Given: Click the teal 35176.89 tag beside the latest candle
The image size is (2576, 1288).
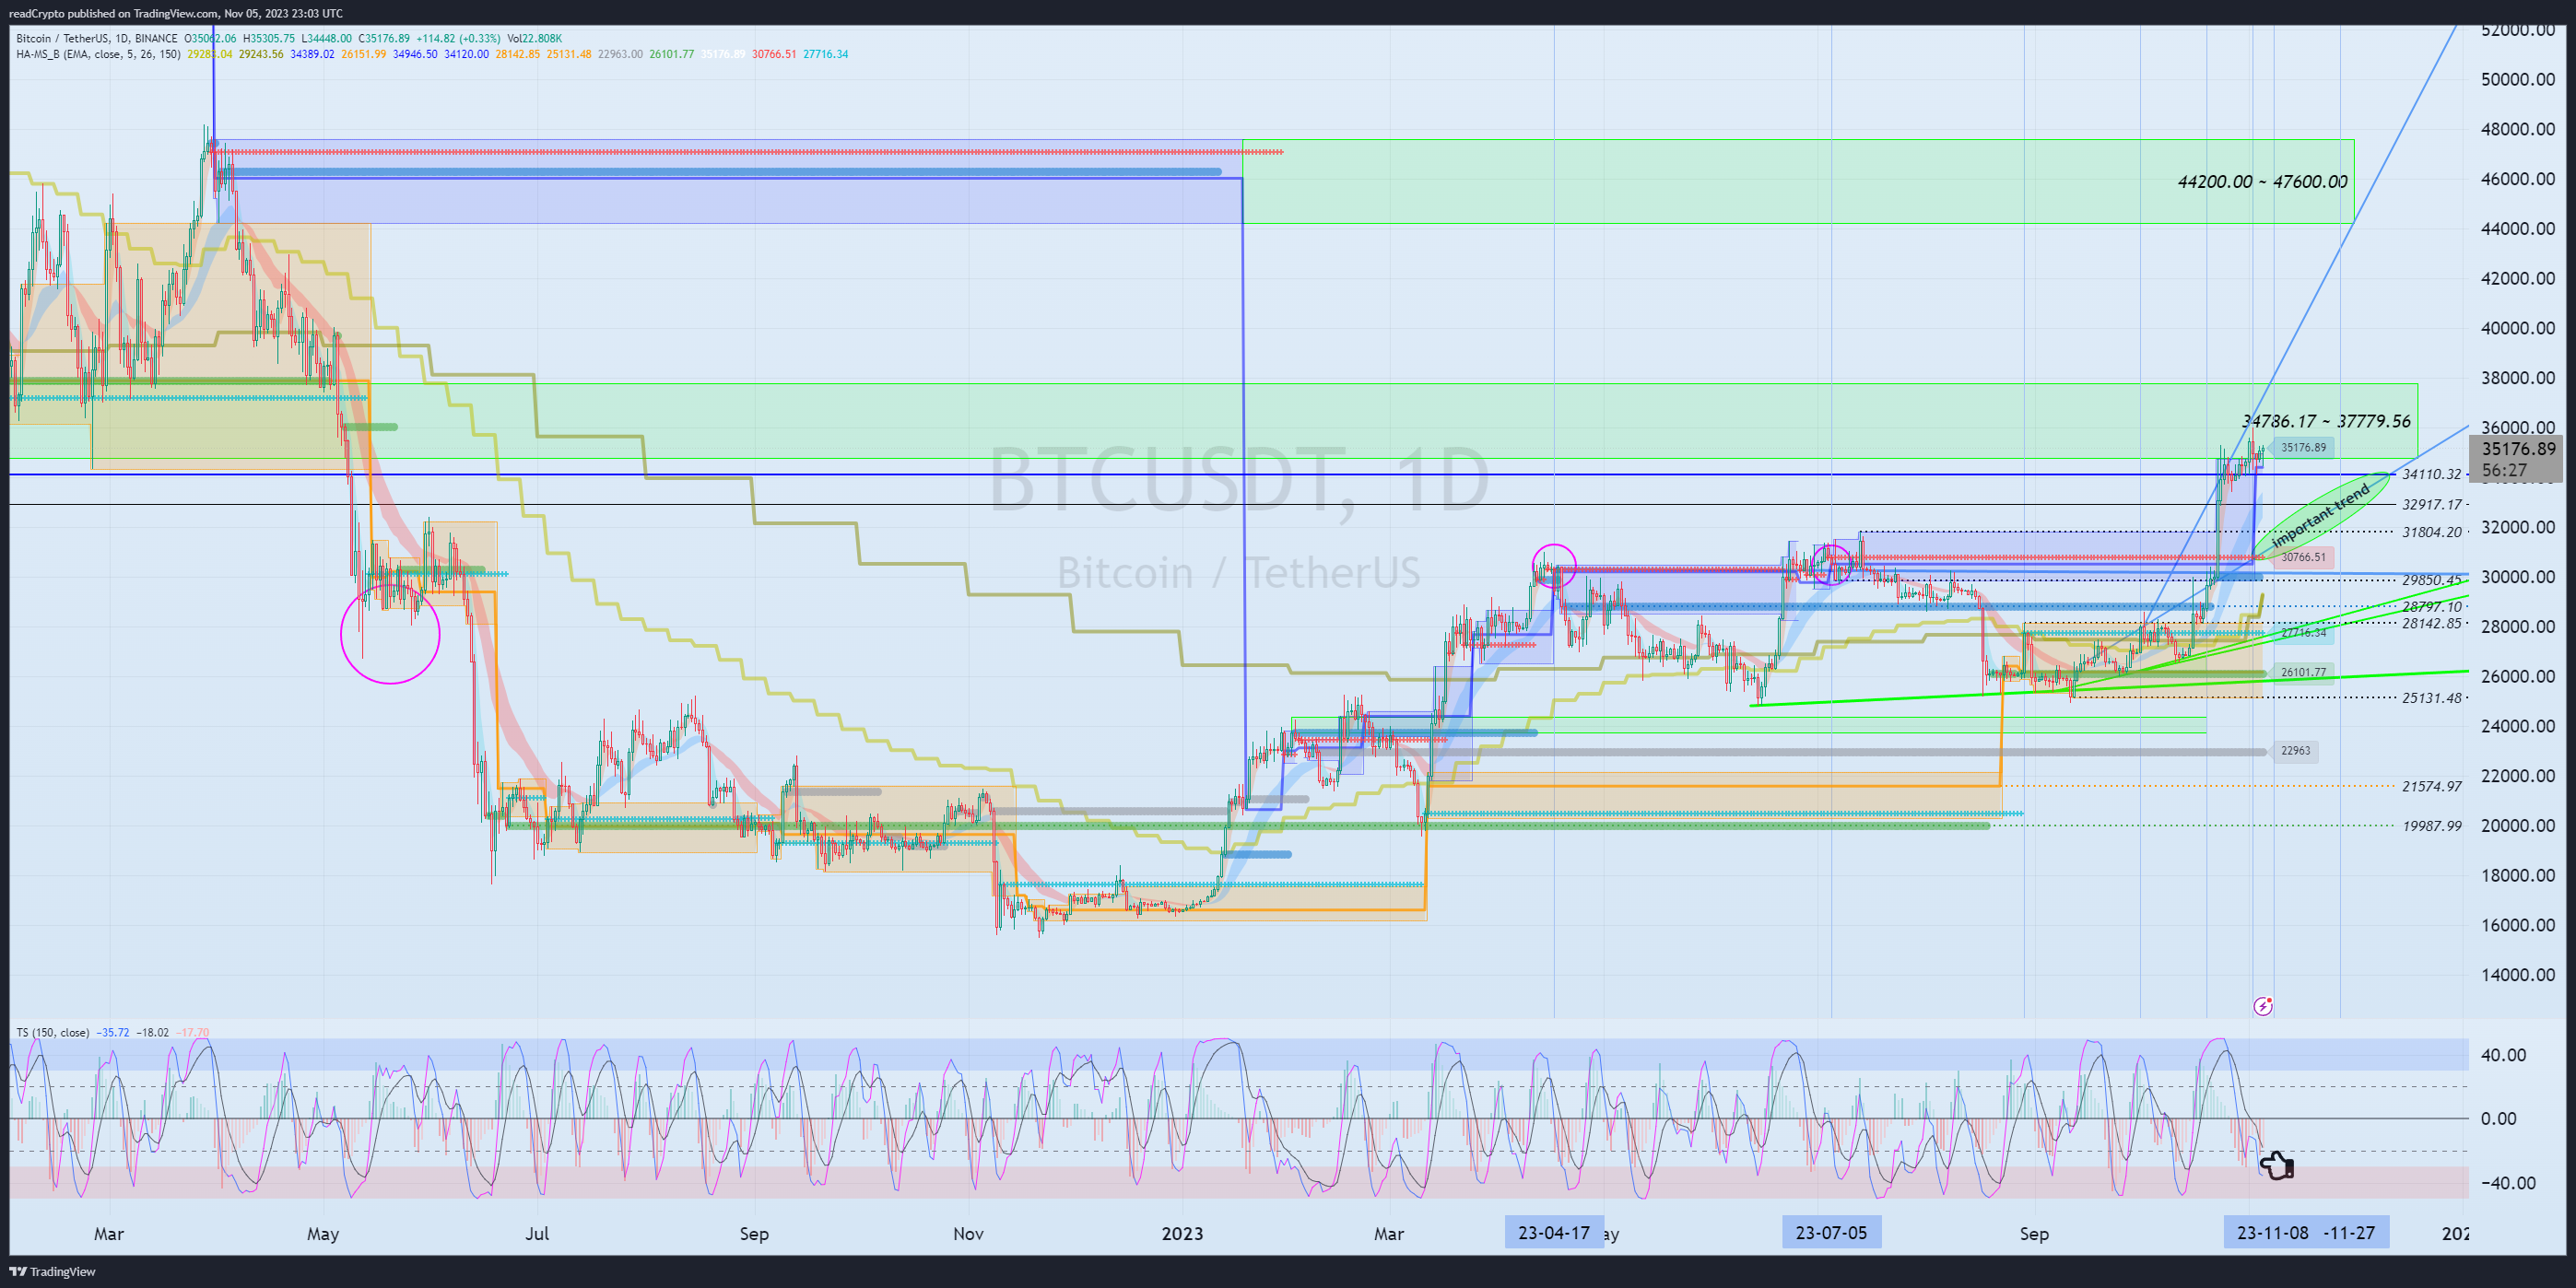Looking at the screenshot, I should (2302, 448).
